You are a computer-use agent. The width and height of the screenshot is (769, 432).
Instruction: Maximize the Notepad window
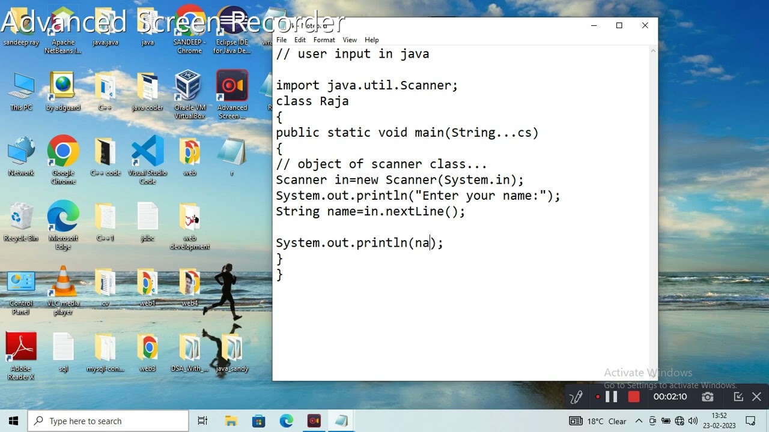(x=619, y=25)
